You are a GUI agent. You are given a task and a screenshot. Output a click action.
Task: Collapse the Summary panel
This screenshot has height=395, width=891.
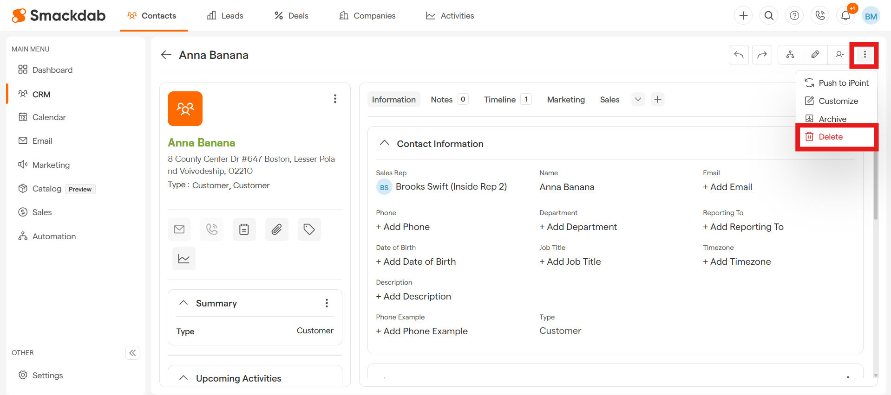pos(183,303)
